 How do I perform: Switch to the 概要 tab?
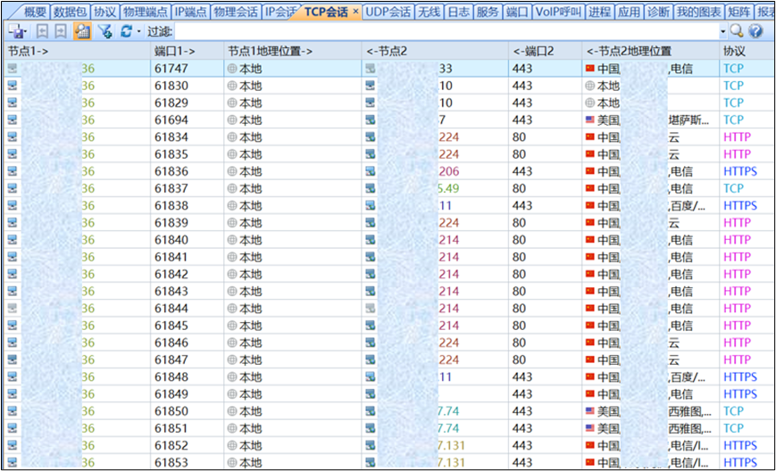tap(35, 12)
